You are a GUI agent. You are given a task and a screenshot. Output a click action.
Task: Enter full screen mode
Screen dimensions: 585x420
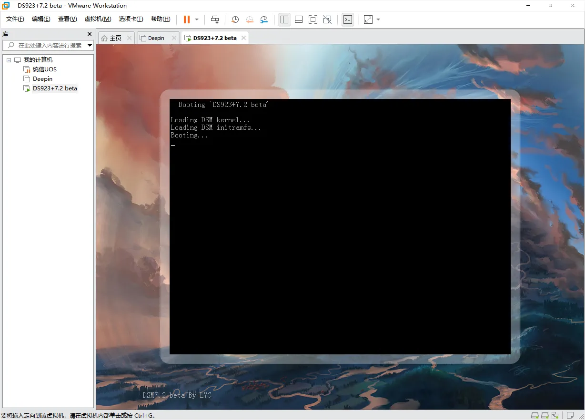(313, 20)
